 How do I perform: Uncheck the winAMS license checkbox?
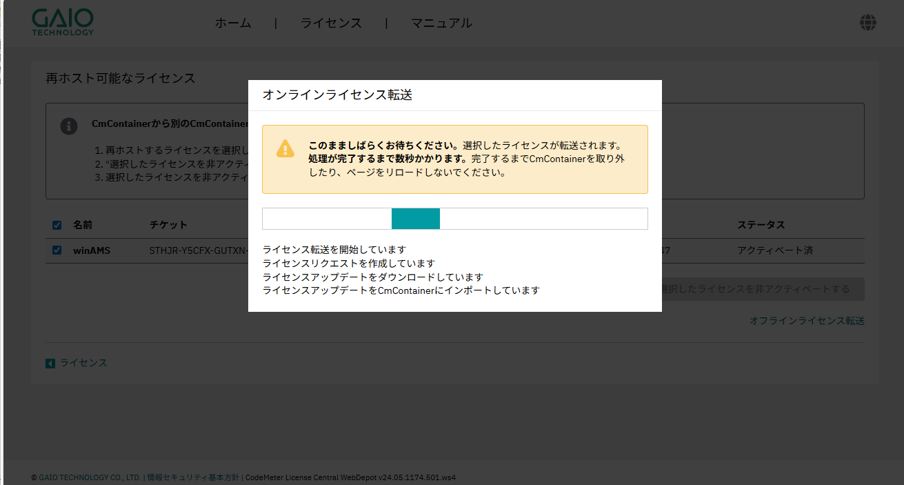point(57,250)
